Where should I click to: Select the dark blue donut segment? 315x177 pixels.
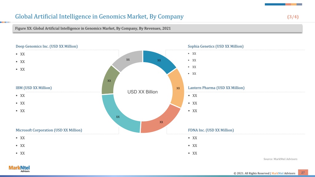coord(159,60)
